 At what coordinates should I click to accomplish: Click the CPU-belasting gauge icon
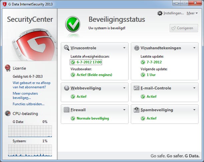(8, 113)
